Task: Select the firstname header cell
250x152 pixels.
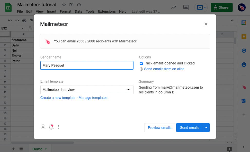Action: 22,40
